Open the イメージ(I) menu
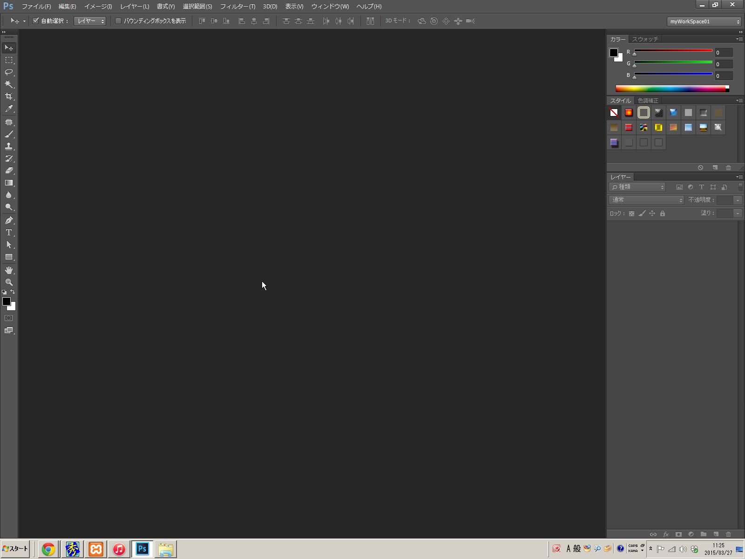 pos(98,7)
